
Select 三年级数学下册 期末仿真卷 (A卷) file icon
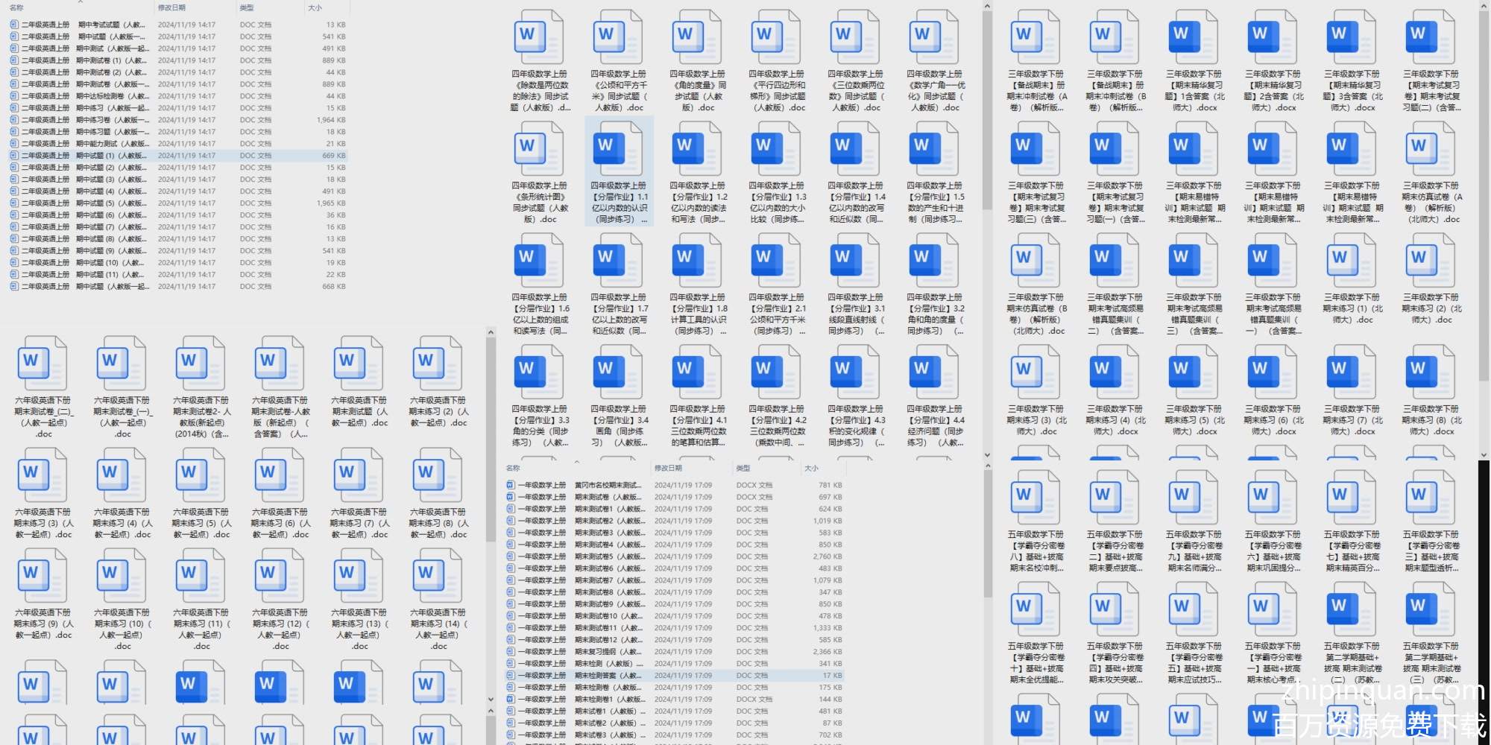coord(1431,149)
